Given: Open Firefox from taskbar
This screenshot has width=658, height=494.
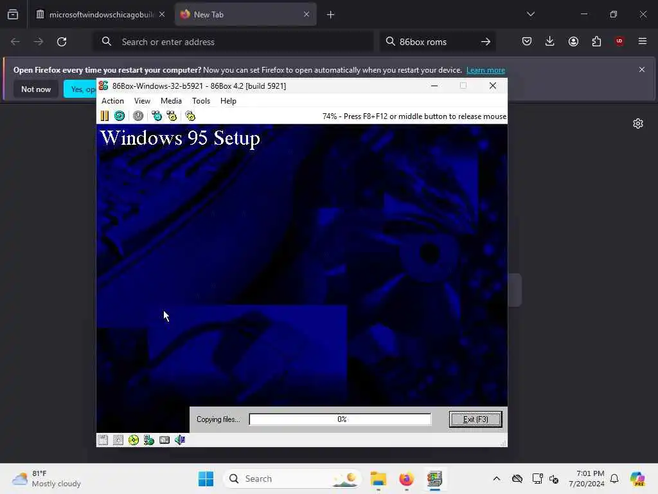Looking at the screenshot, I should tap(406, 479).
